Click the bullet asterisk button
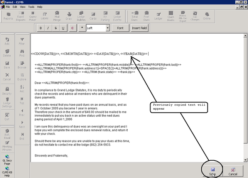248x178 pixels. (82, 28)
